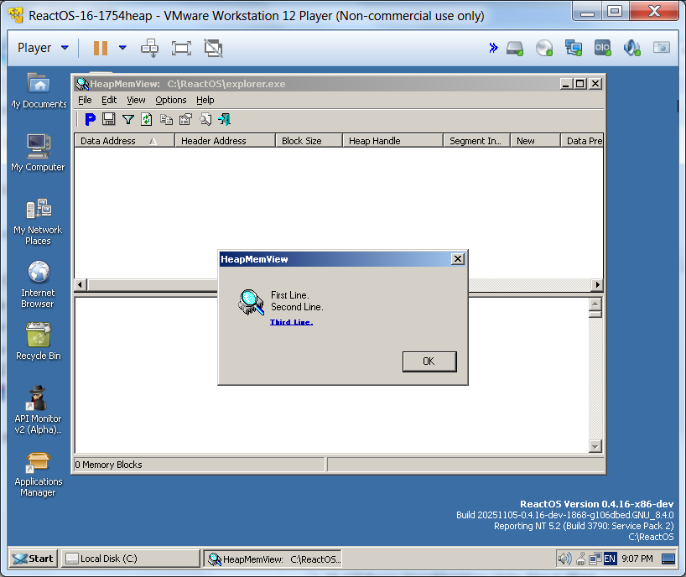The height and width of the screenshot is (577, 686).
Task: Toggle the VMware sound card device icon
Action: (x=631, y=48)
